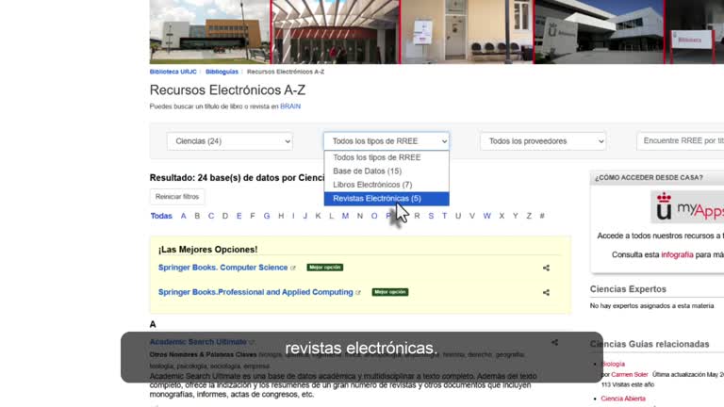
Task: Filter resources by letter M
Action: (345, 216)
